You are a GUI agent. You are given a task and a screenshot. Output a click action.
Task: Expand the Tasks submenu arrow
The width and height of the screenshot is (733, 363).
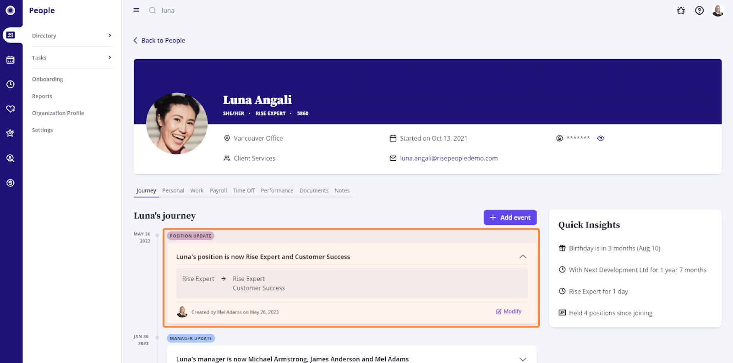tap(110, 57)
